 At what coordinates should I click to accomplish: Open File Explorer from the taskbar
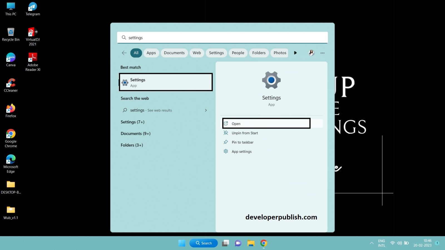click(251, 243)
